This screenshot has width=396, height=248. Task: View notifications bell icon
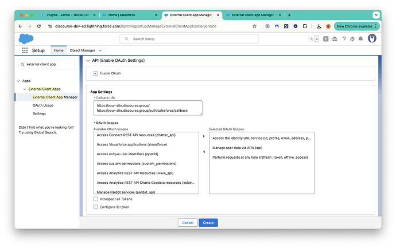click(x=360, y=39)
